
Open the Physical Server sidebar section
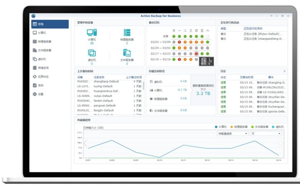(50, 42)
